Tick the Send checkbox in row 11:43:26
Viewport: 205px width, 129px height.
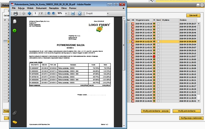(158, 39)
